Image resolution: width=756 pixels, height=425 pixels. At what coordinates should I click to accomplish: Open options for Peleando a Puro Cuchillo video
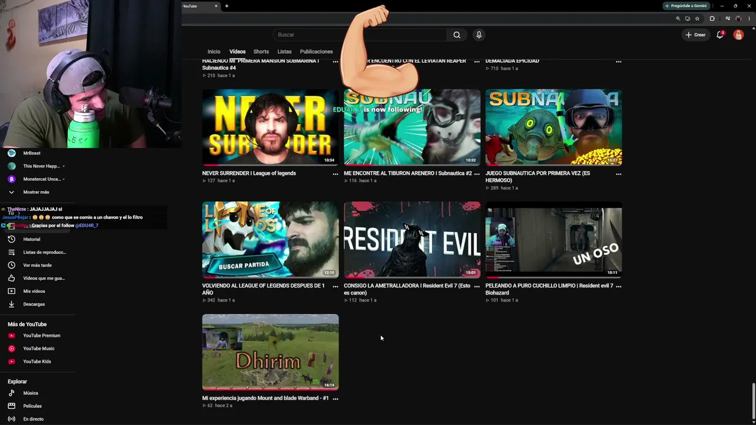pyautogui.click(x=618, y=286)
